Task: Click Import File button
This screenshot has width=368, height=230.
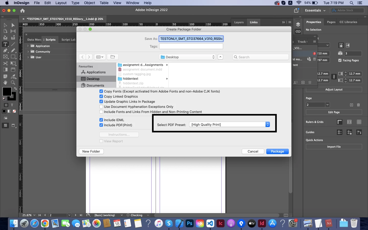Action: (x=334, y=147)
